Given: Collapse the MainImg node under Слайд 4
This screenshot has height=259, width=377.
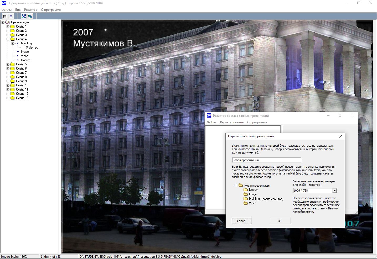Looking at the screenshot, I should (13, 43).
